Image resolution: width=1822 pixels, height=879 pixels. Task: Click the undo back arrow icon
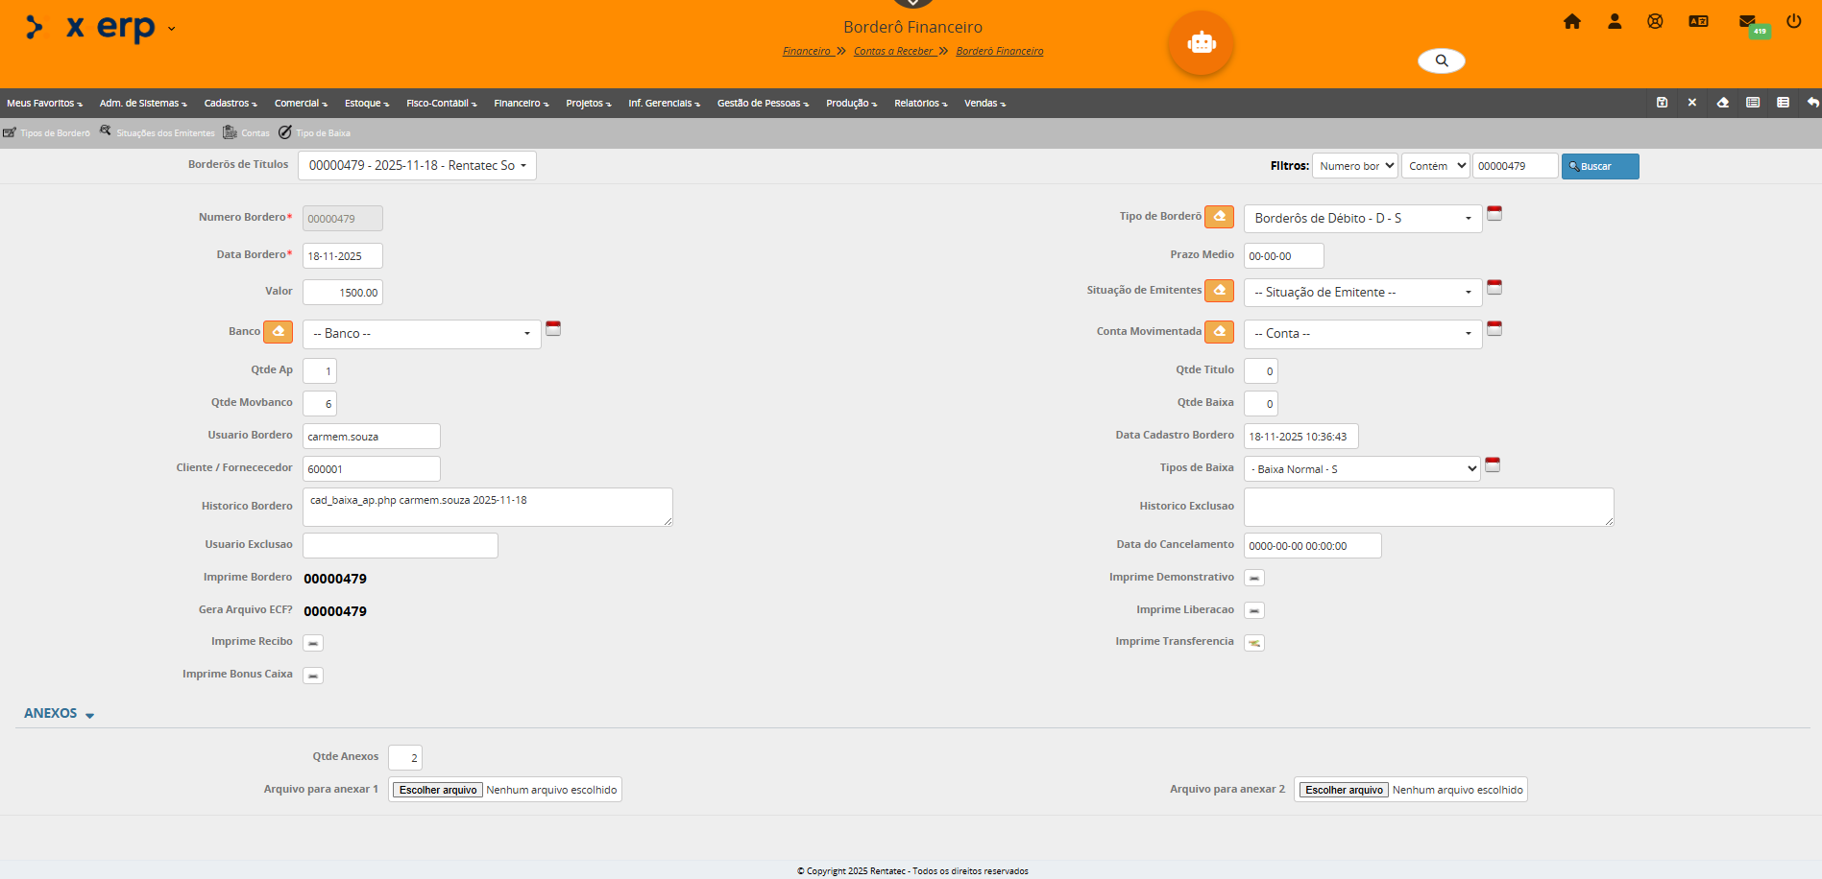pos(1812,103)
